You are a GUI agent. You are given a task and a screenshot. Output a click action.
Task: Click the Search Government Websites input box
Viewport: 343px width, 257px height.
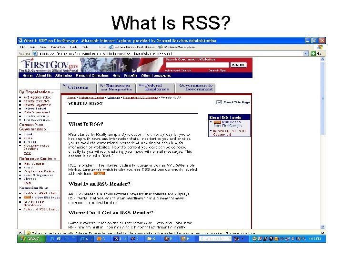(x=197, y=65)
